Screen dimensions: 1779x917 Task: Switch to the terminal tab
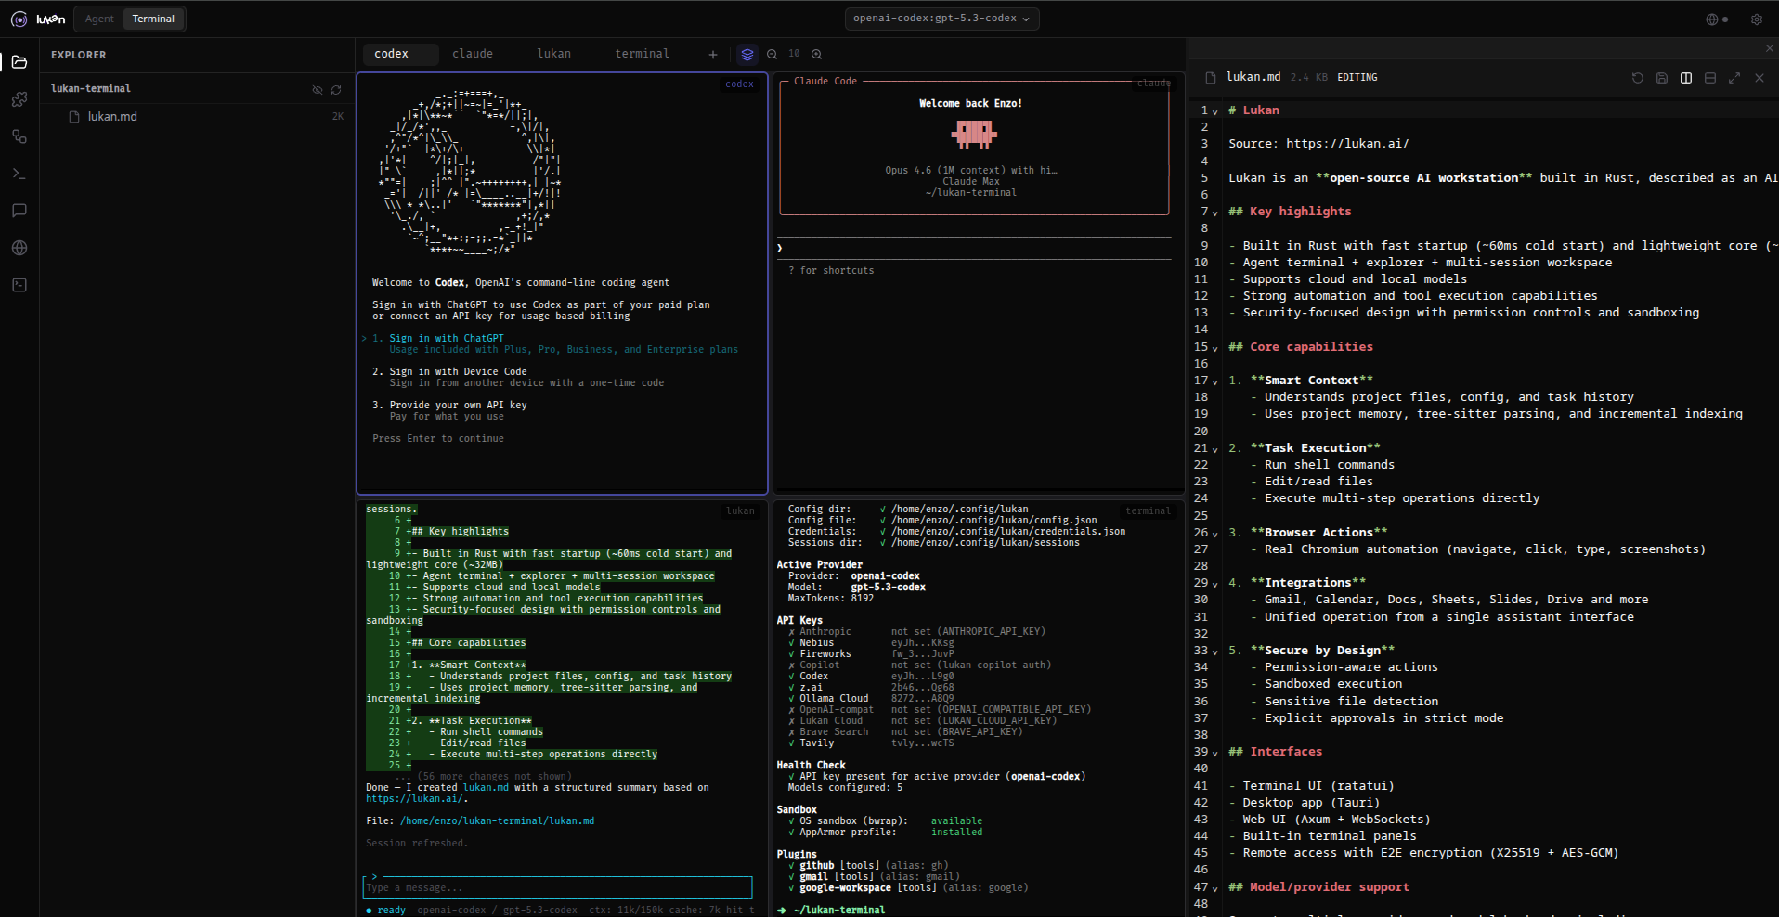pyautogui.click(x=642, y=54)
